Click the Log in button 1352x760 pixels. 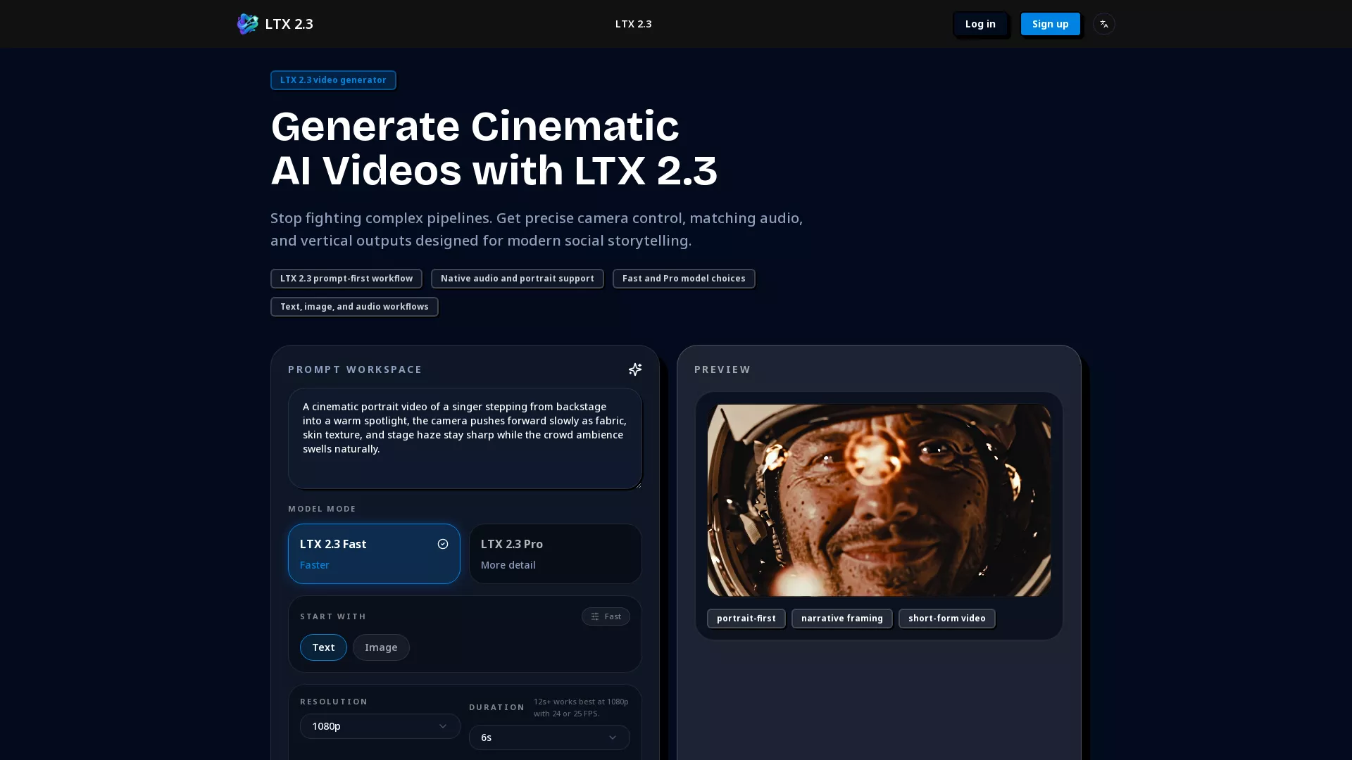pyautogui.click(x=980, y=23)
